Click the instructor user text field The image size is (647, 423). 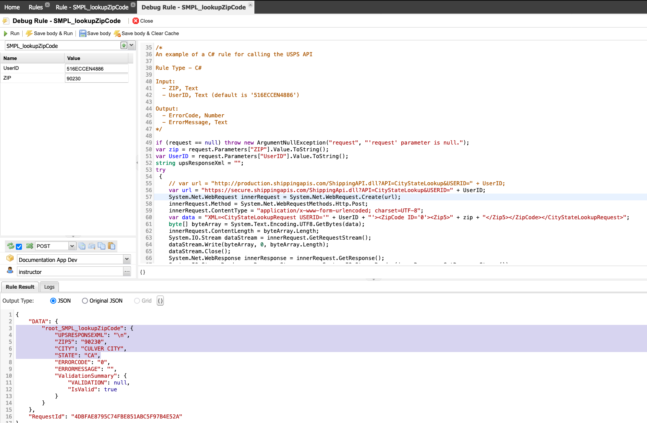click(x=70, y=272)
